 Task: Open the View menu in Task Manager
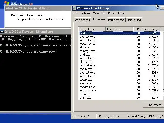coord(96,13)
